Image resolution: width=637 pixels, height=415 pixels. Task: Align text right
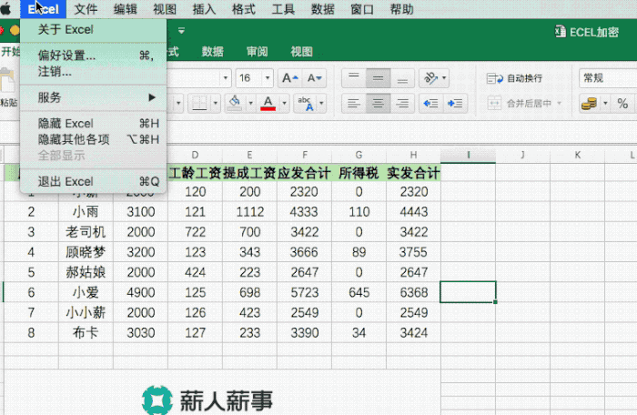(x=402, y=103)
